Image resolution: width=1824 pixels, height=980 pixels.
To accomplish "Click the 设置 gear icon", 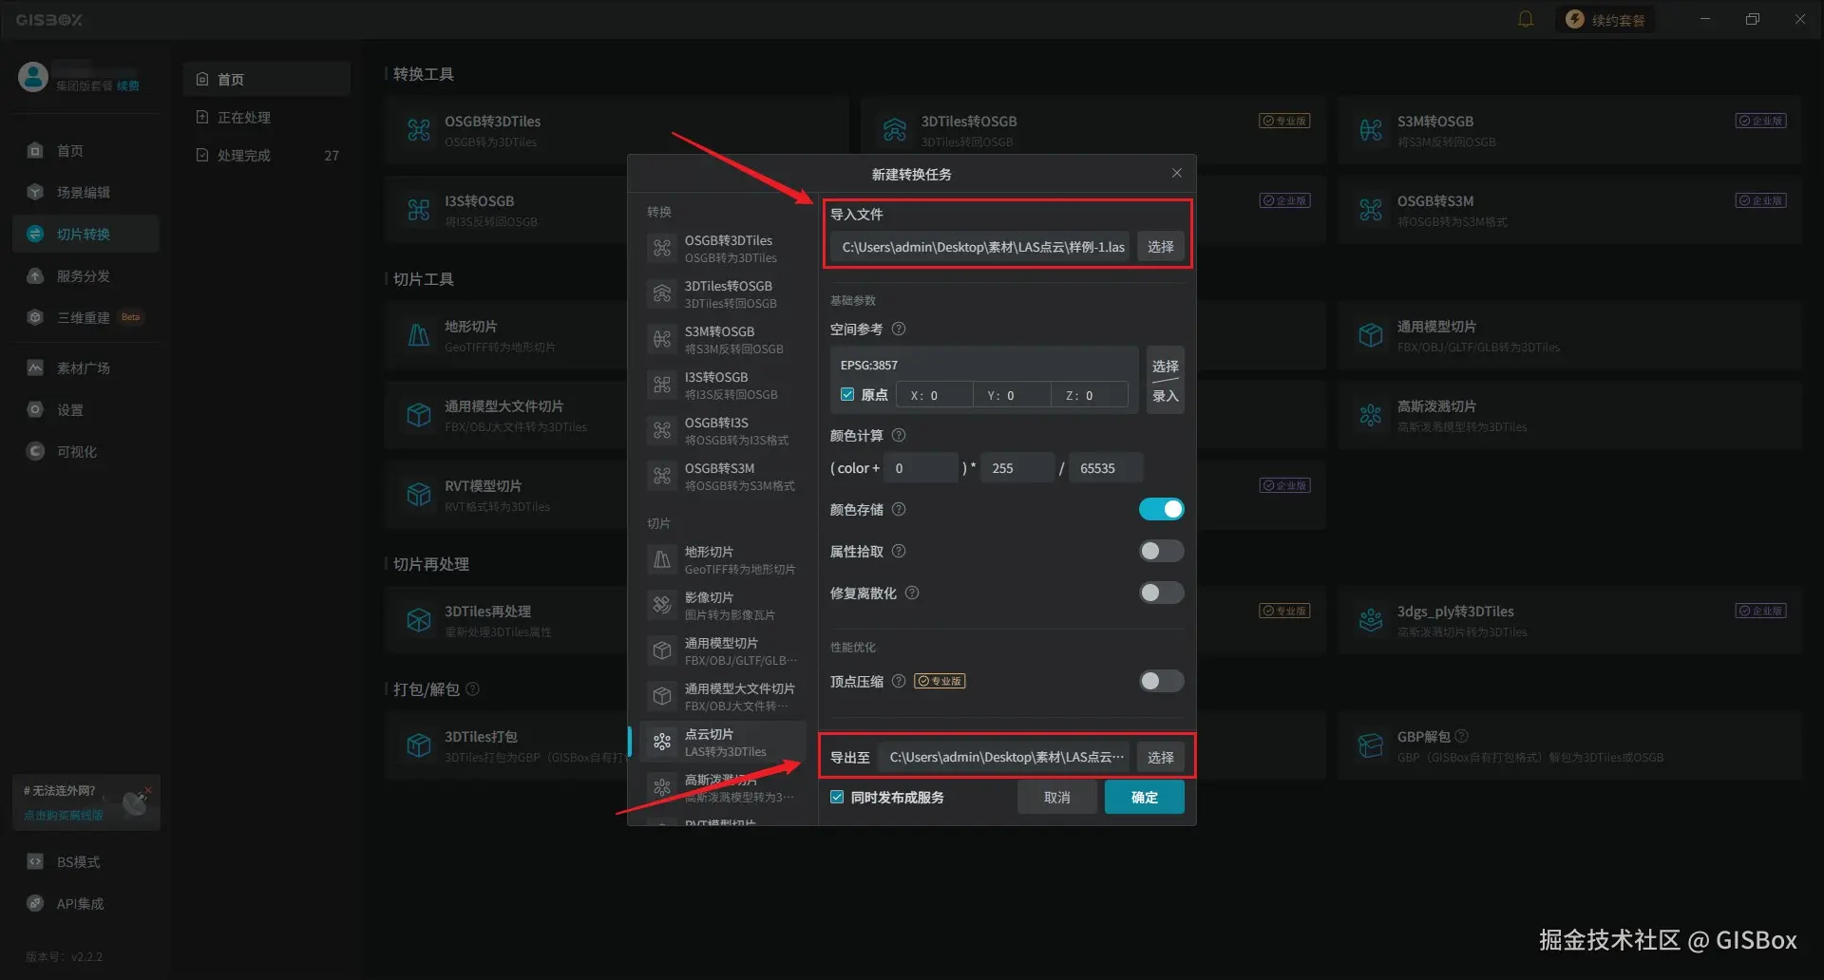I will point(35,409).
